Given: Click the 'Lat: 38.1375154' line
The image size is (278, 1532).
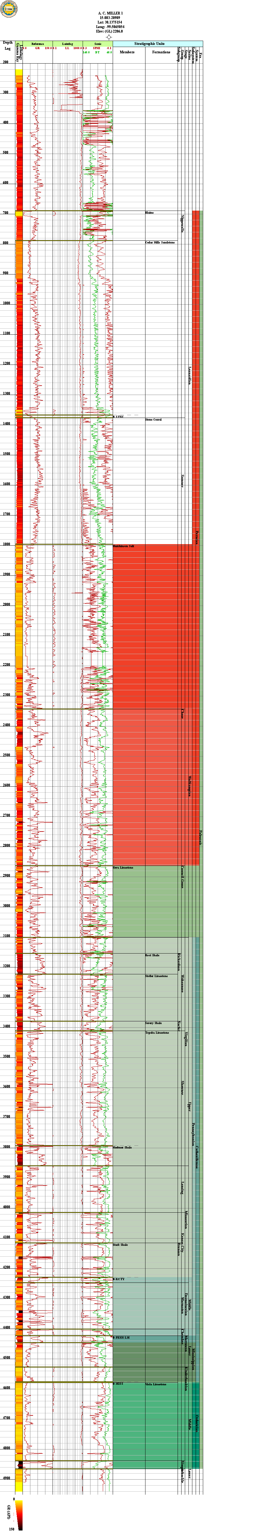Looking at the screenshot, I should pyautogui.click(x=110, y=23).
